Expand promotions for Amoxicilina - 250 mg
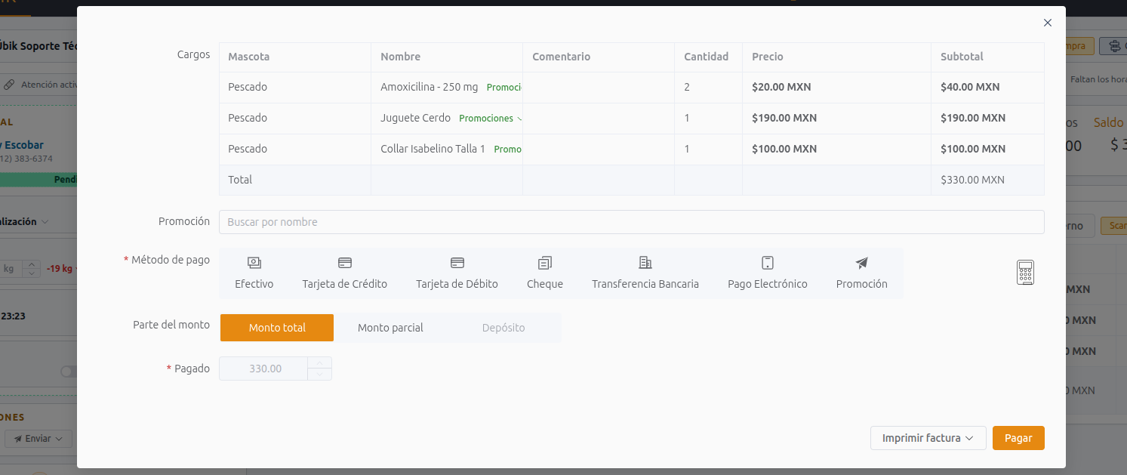The width and height of the screenshot is (1127, 475). pyautogui.click(x=504, y=88)
